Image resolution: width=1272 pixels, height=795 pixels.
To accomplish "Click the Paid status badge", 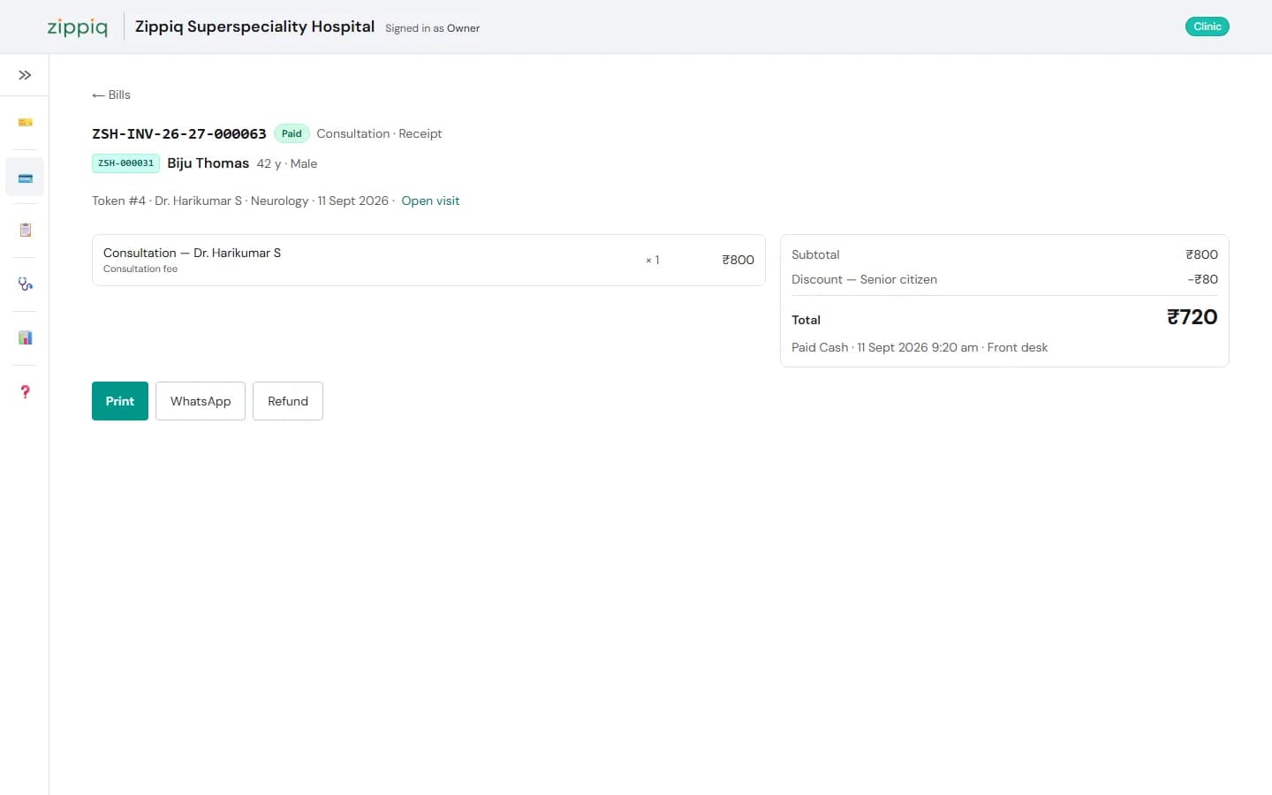I will tap(291, 133).
